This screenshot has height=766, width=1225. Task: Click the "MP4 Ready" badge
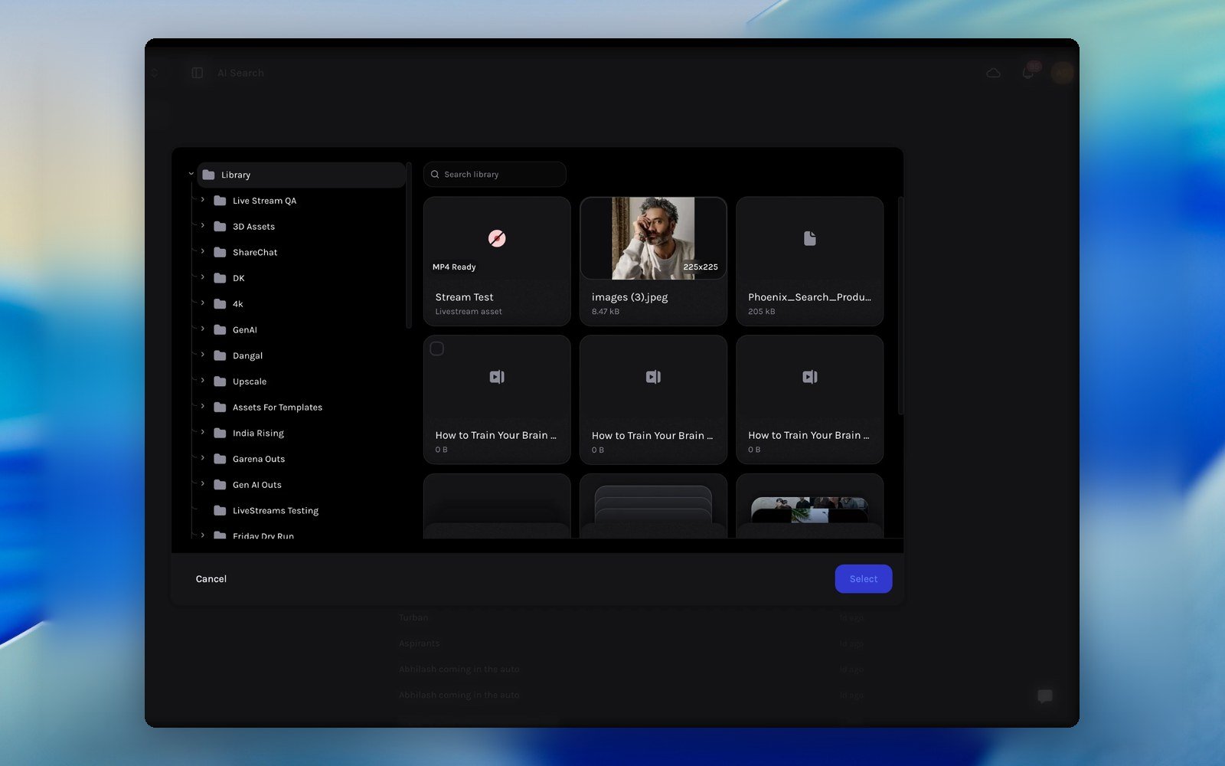point(454,267)
